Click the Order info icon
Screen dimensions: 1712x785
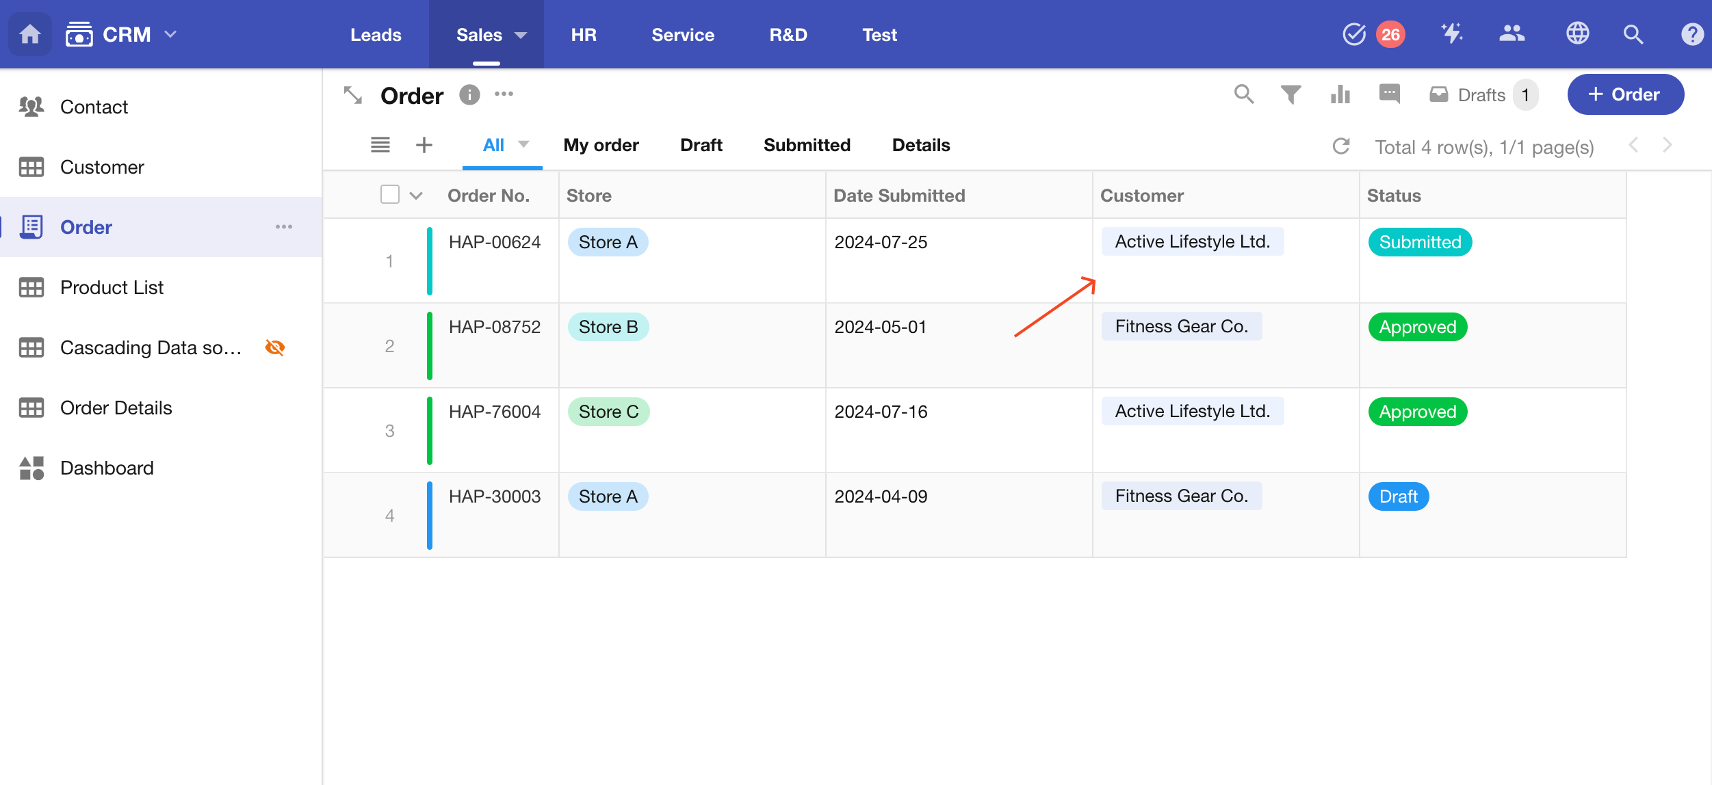[469, 94]
